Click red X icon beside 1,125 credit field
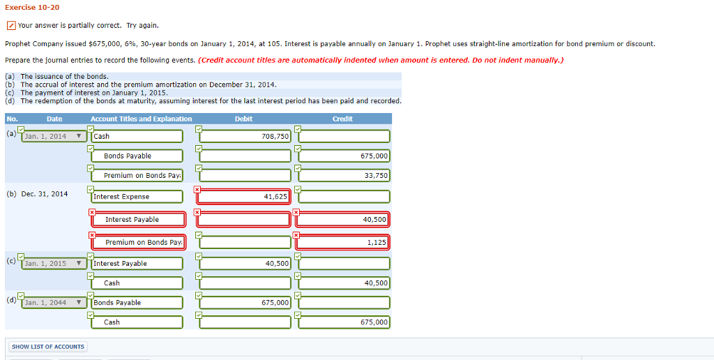 pyautogui.click(x=296, y=234)
